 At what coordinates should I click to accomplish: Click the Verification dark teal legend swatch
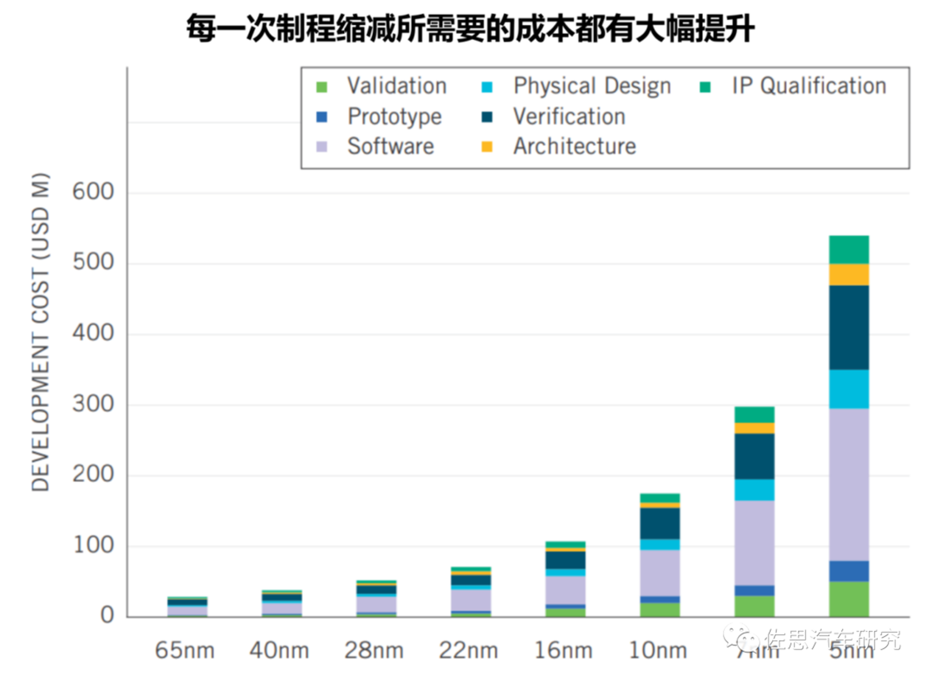point(487,117)
